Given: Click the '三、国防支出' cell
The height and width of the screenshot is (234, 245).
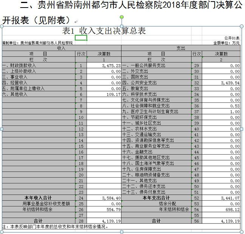Looking at the screenshot, I should pos(156,77).
